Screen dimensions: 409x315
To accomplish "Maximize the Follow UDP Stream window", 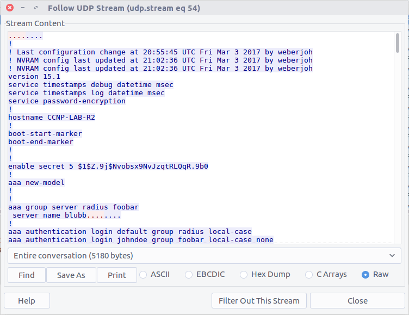I will pos(36,8).
